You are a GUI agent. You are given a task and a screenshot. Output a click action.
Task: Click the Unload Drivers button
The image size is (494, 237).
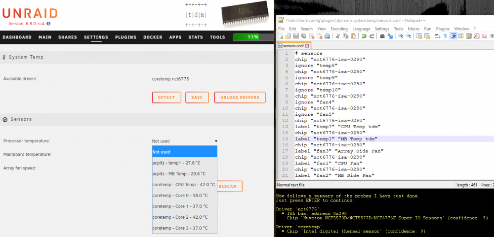coord(240,98)
